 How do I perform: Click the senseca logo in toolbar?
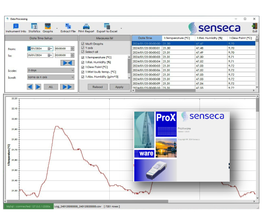click(214, 28)
